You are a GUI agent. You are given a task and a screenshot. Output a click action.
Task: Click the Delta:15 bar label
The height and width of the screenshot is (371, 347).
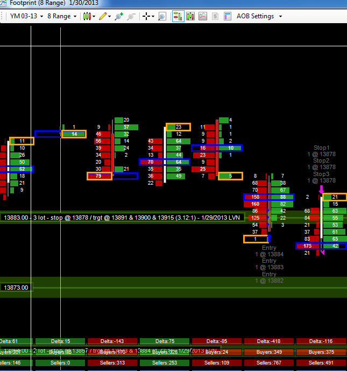(x=60, y=341)
